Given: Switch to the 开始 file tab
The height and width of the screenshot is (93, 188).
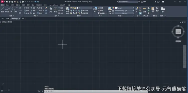Looking at the screenshot, I should pyautogui.click(x=8, y=18).
